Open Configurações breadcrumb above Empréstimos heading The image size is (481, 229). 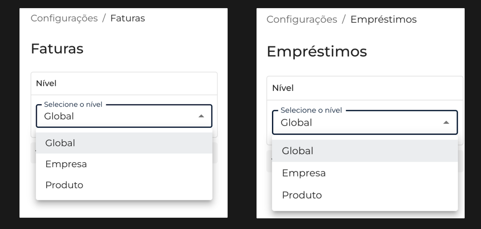302,19
